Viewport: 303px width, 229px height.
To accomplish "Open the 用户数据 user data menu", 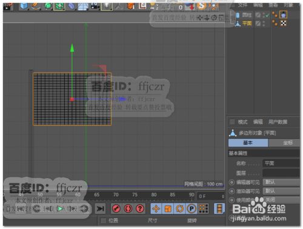I will click(278, 122).
